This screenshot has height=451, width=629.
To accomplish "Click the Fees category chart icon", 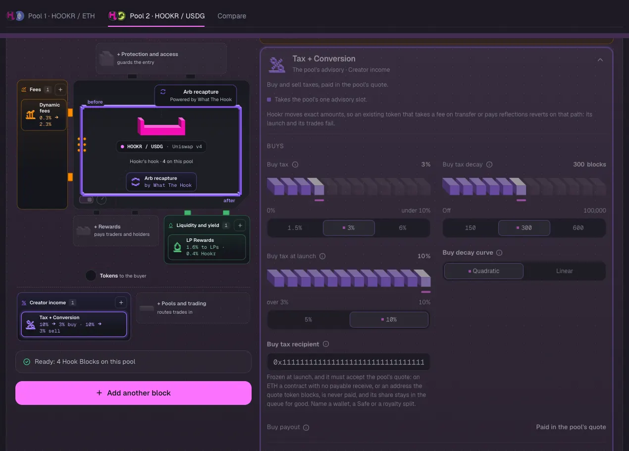I will [x=24, y=90].
